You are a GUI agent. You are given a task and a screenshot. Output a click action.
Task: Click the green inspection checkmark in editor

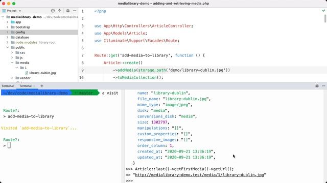coord(323,10)
